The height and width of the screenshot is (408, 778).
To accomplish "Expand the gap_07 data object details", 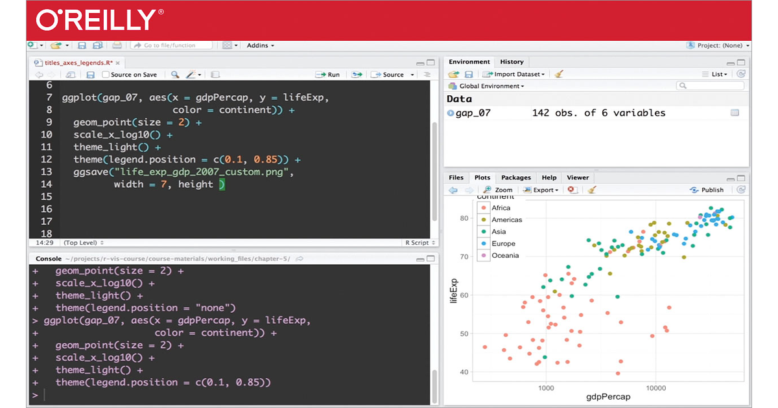I will coord(451,113).
